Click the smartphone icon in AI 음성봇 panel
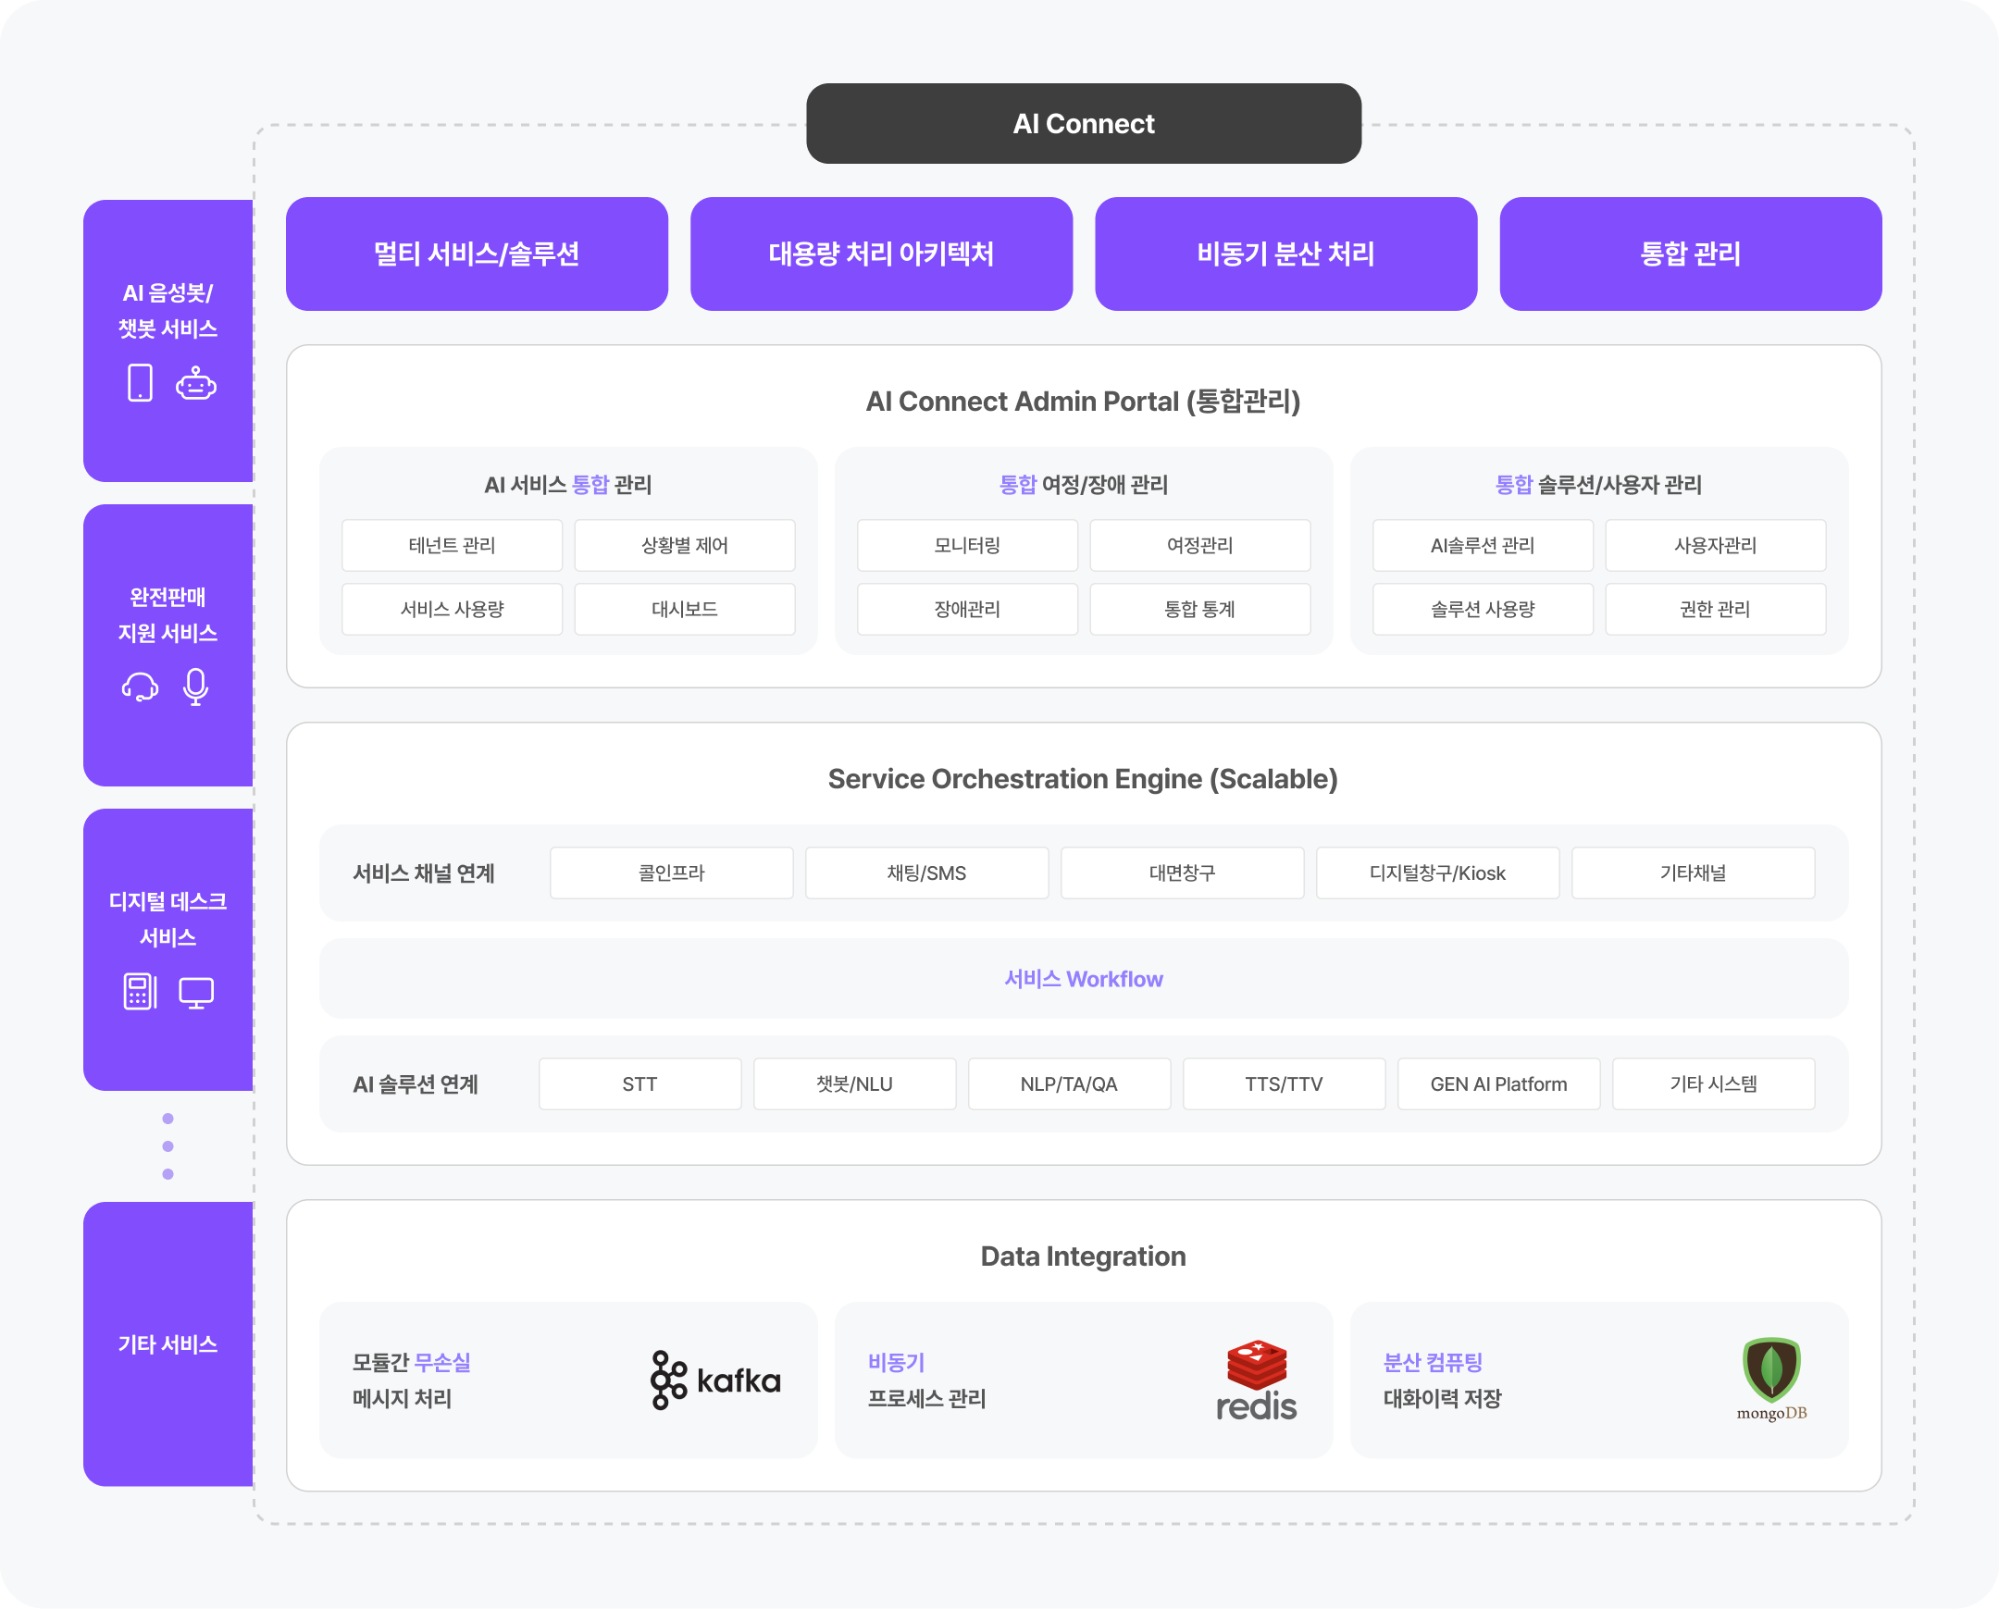This screenshot has width=1999, height=1609. 140,383
